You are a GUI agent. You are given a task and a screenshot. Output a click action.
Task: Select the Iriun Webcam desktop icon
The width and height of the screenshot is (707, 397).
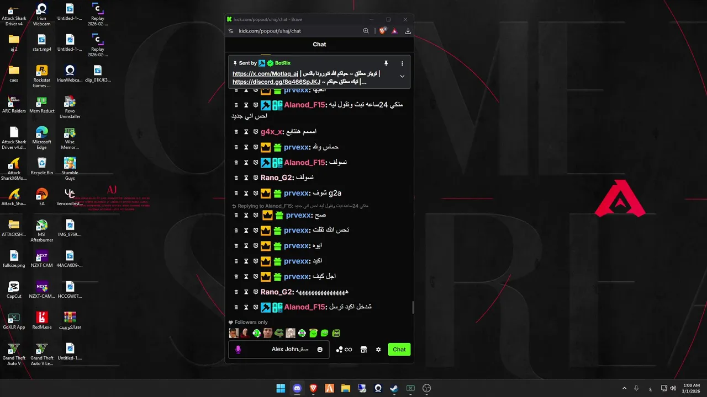point(42,14)
